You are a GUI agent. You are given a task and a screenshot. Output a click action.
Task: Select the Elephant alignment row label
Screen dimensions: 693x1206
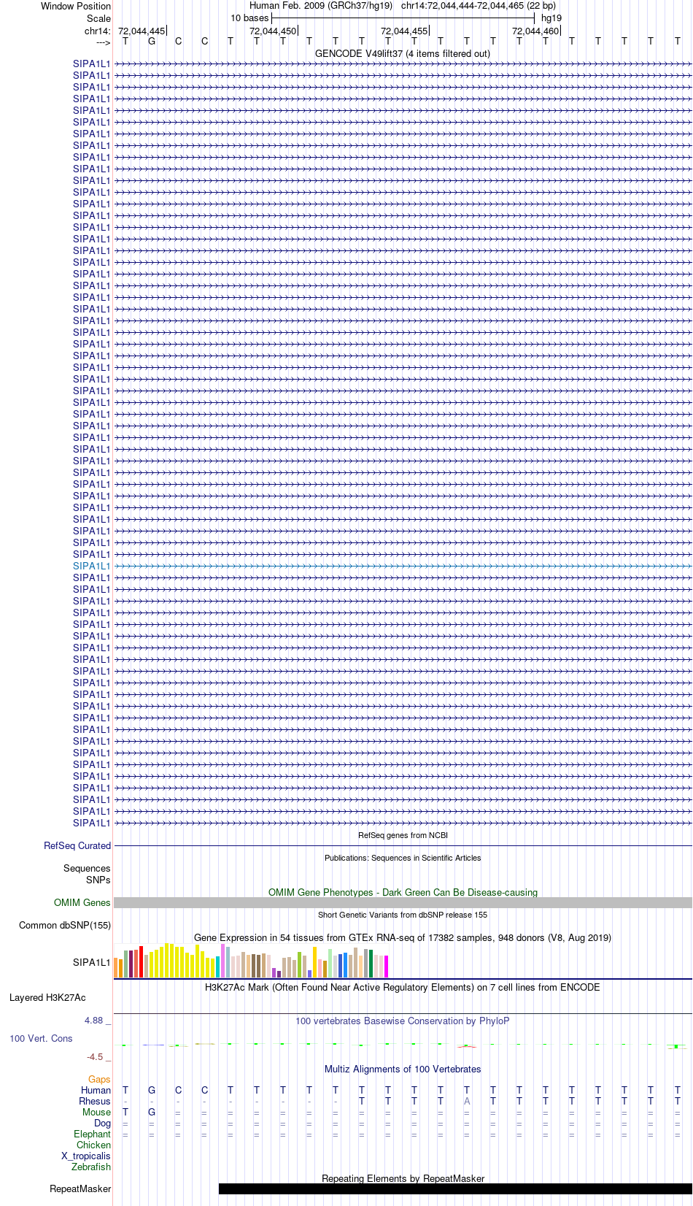tap(92, 1134)
